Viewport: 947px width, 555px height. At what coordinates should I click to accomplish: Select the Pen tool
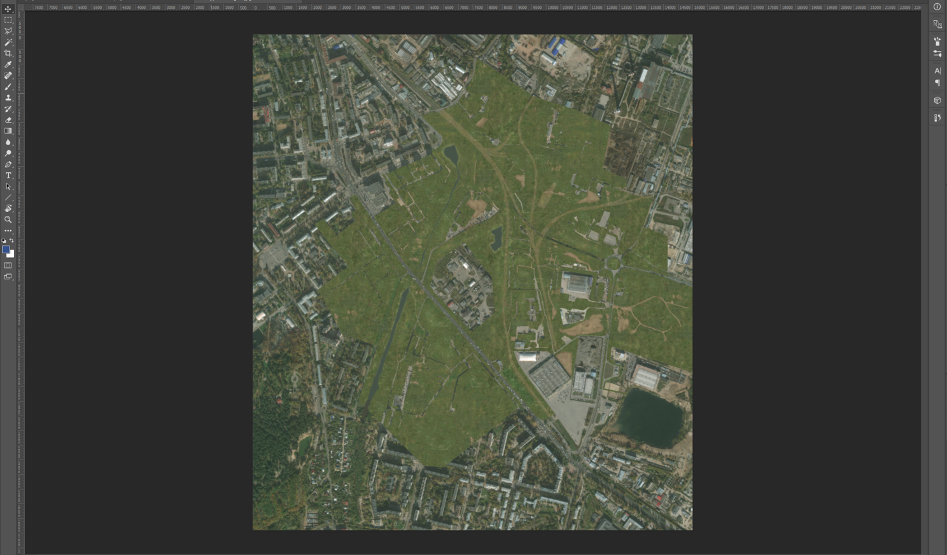coord(8,164)
